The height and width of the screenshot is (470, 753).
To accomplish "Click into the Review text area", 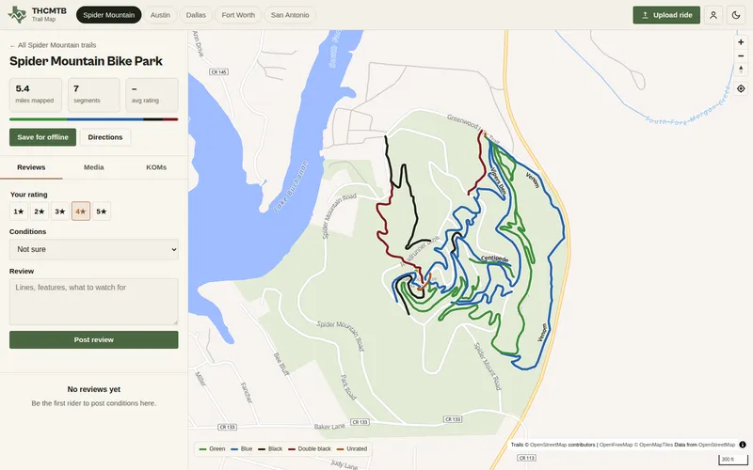I will 93,302.
